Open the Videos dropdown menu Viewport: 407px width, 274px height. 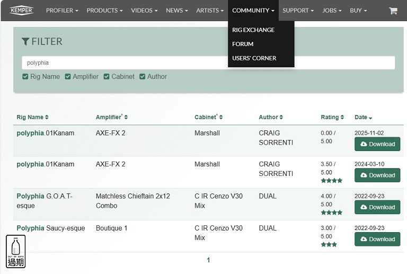[144, 11]
